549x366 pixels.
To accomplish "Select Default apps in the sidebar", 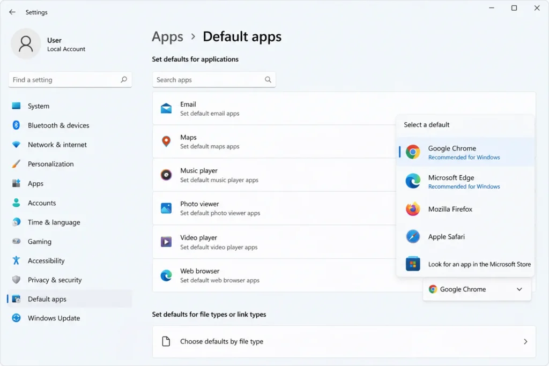I will coord(70,299).
